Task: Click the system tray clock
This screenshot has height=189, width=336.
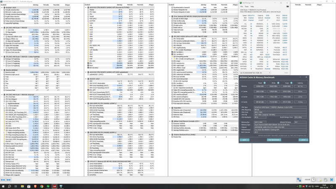Action: pos(324,186)
